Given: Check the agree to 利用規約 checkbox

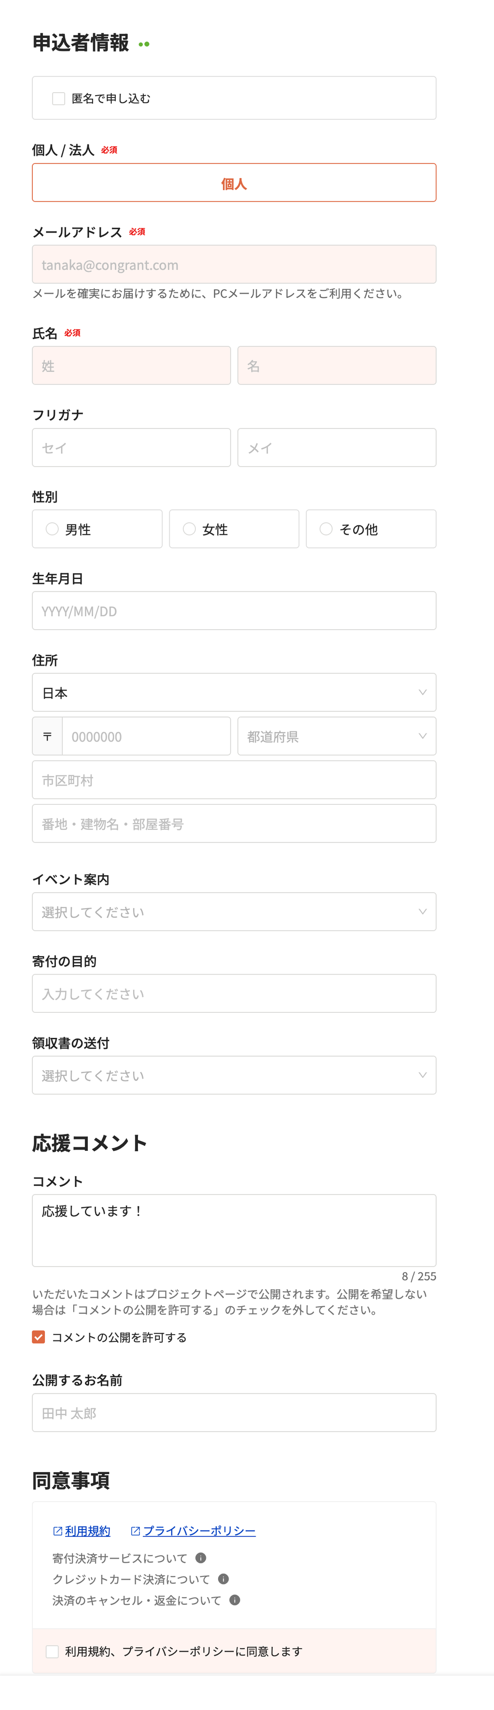Looking at the screenshot, I should coord(52,1651).
